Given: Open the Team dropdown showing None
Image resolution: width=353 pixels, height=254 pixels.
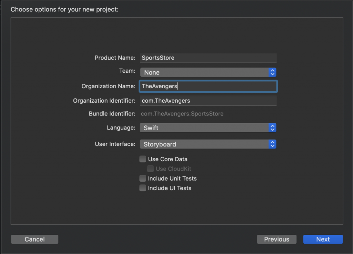Looking at the screenshot, I should tap(204, 72).
